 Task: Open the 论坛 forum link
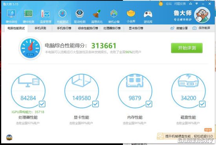pos(168,4)
